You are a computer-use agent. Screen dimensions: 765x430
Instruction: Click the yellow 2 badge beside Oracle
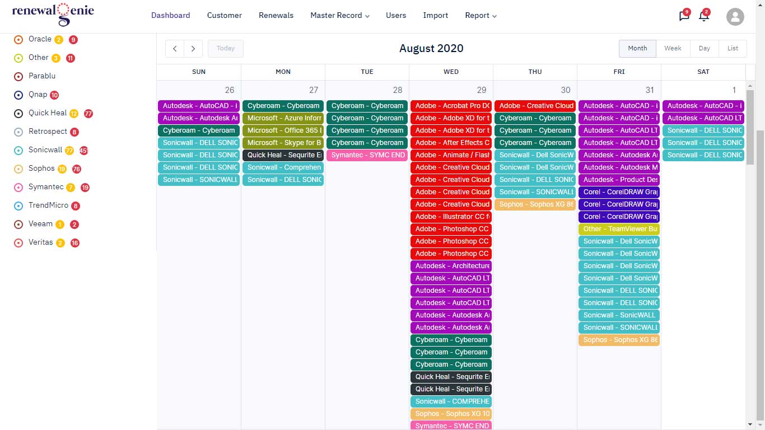click(59, 40)
